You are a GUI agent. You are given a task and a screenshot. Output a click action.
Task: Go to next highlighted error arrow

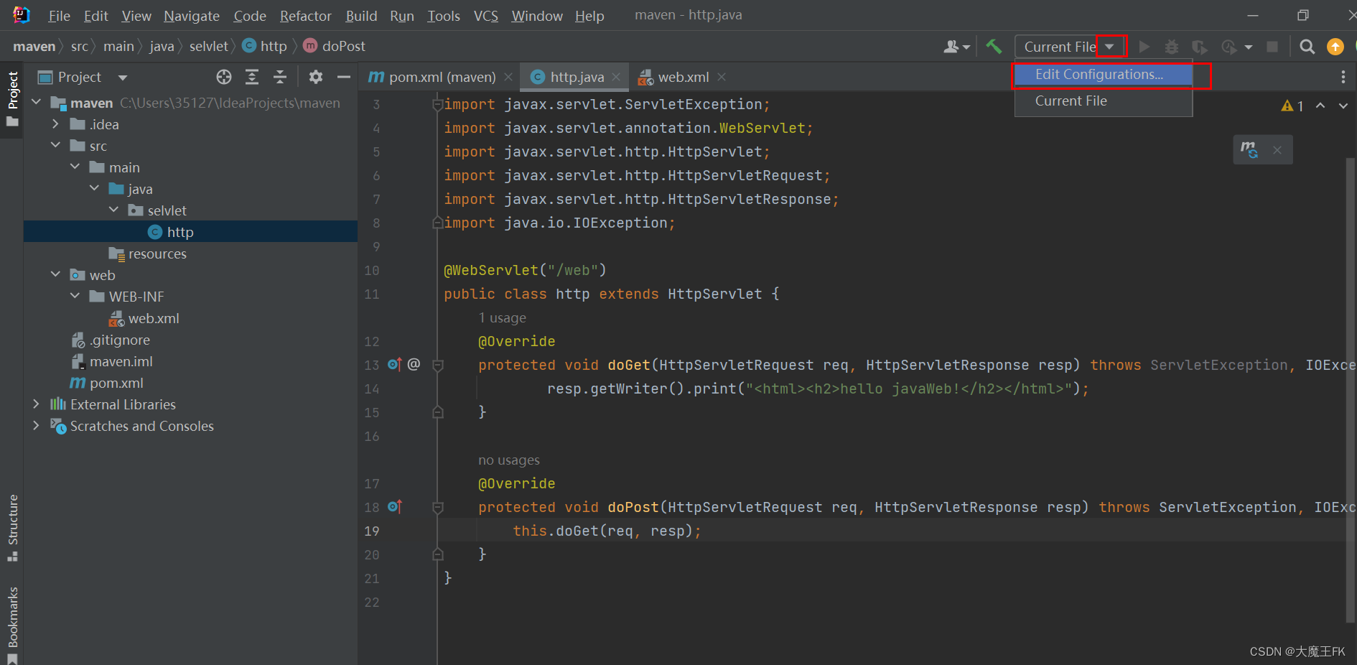(x=1343, y=106)
